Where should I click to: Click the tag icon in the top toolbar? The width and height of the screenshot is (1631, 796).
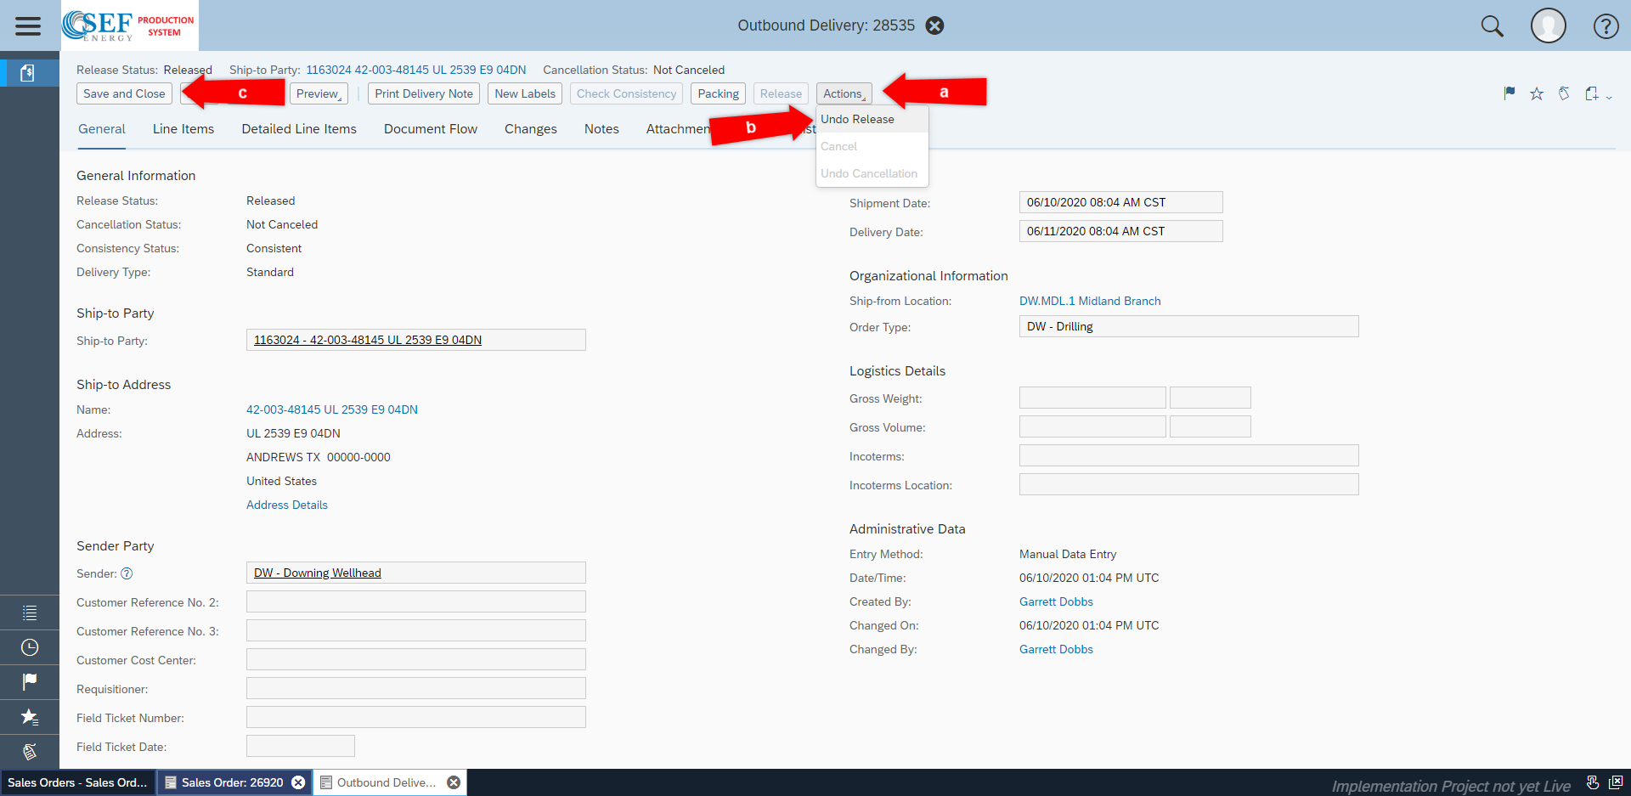click(x=1564, y=93)
